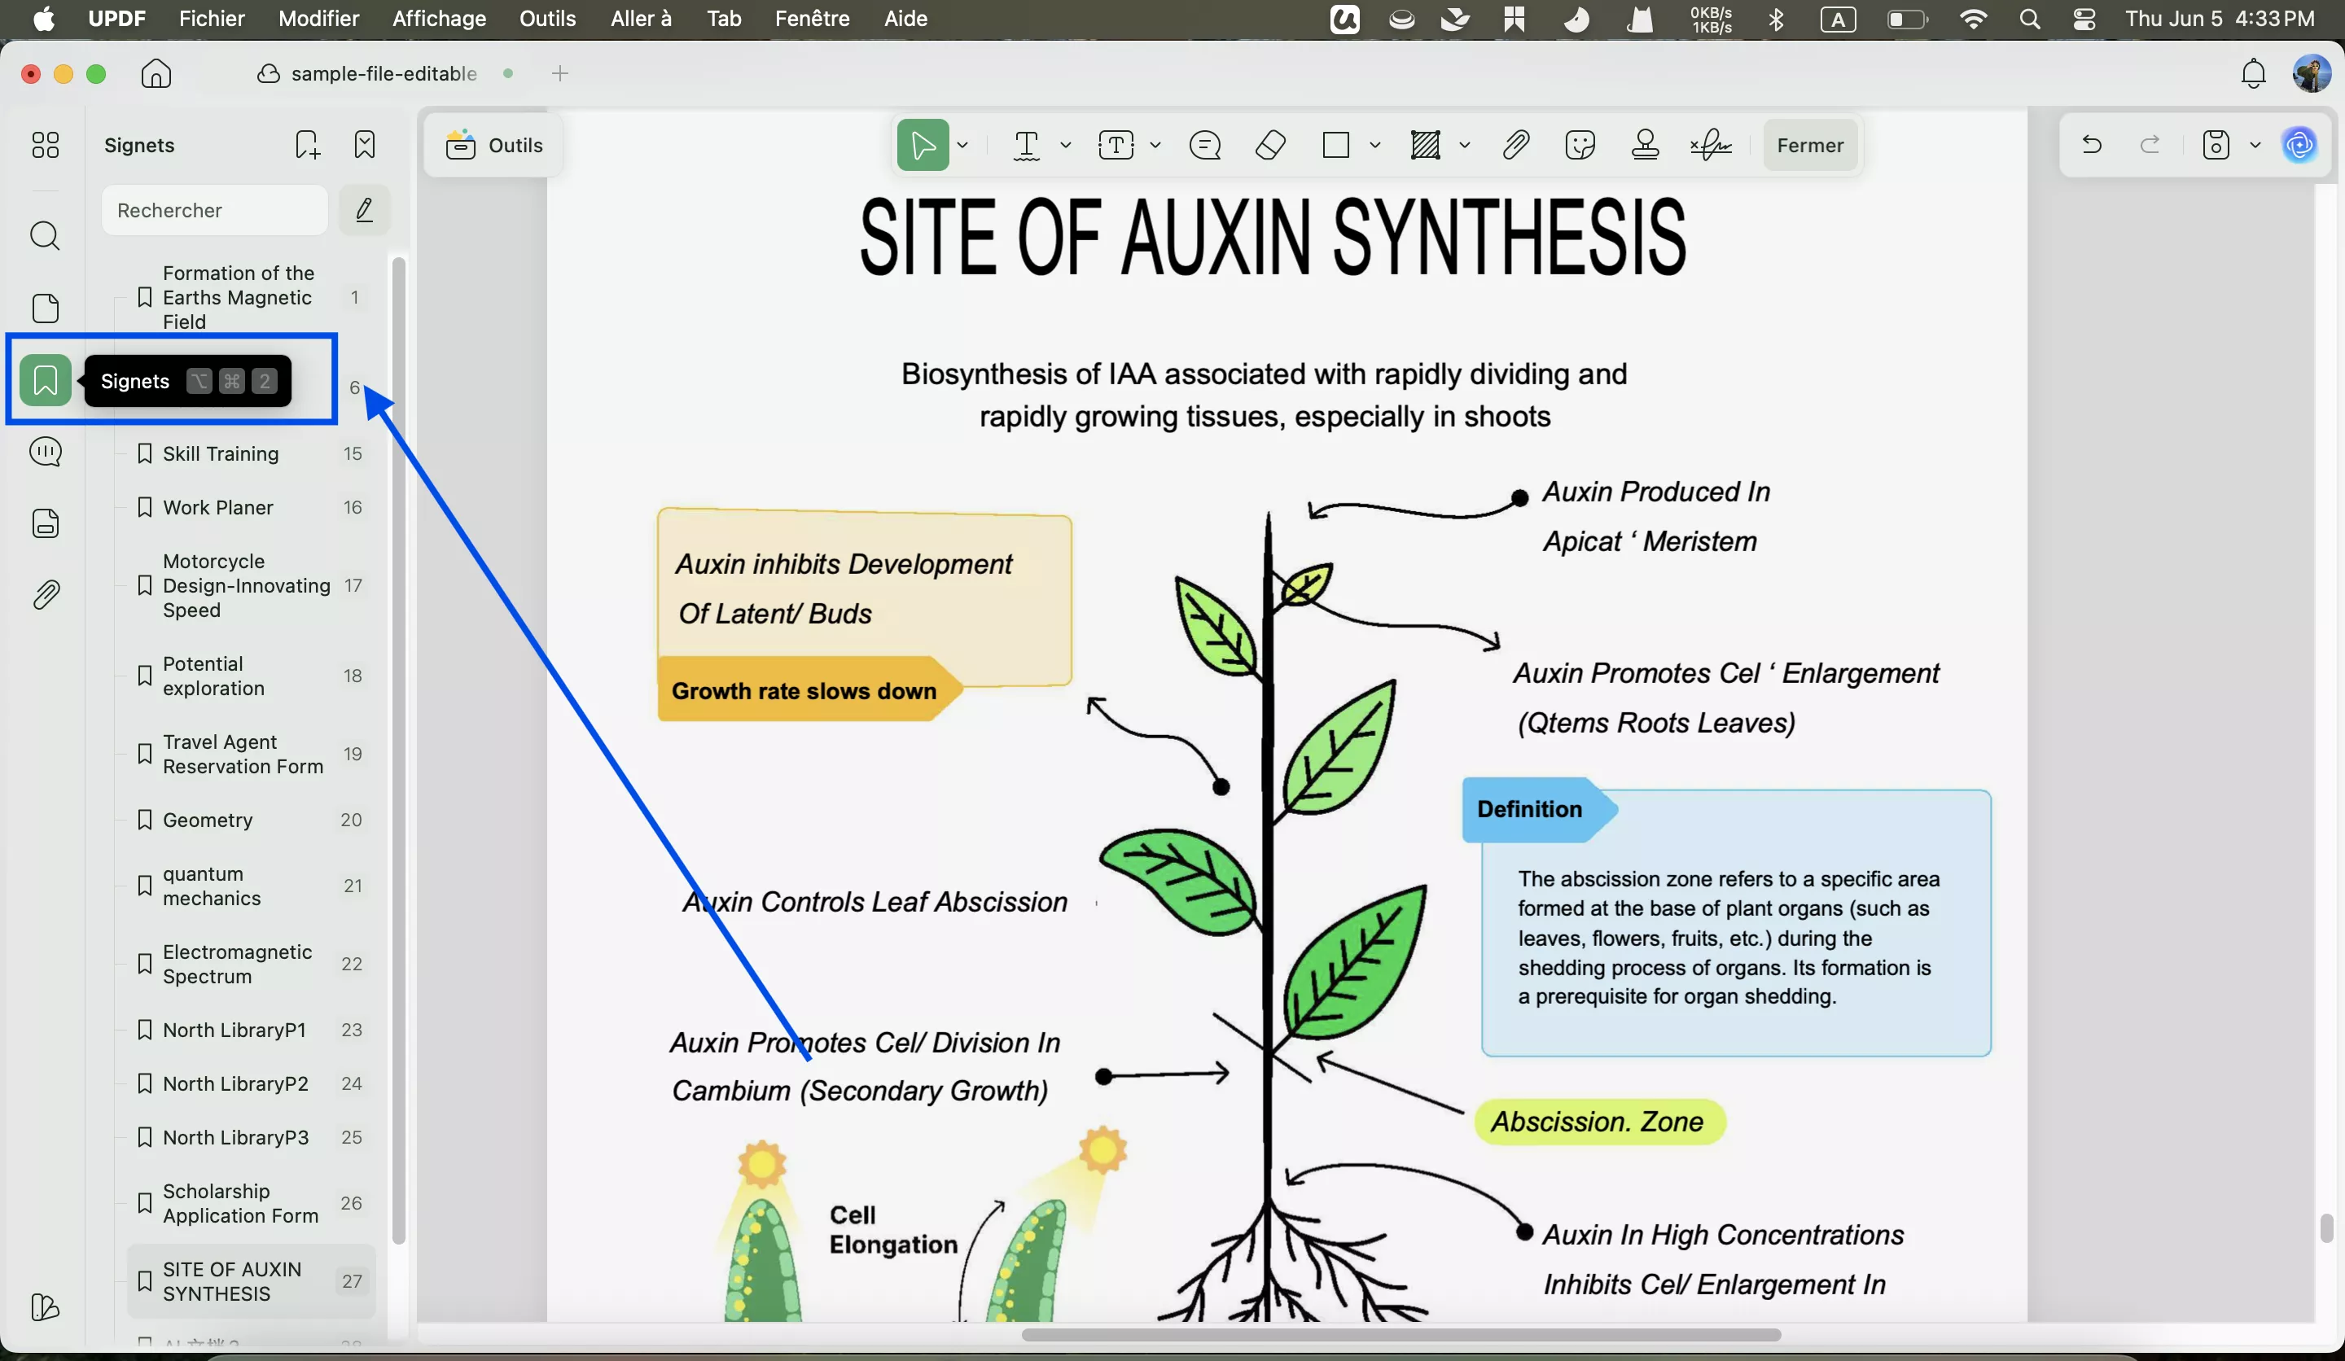Open the Modifier menu
This screenshot has height=1361, width=2345.
(x=318, y=19)
